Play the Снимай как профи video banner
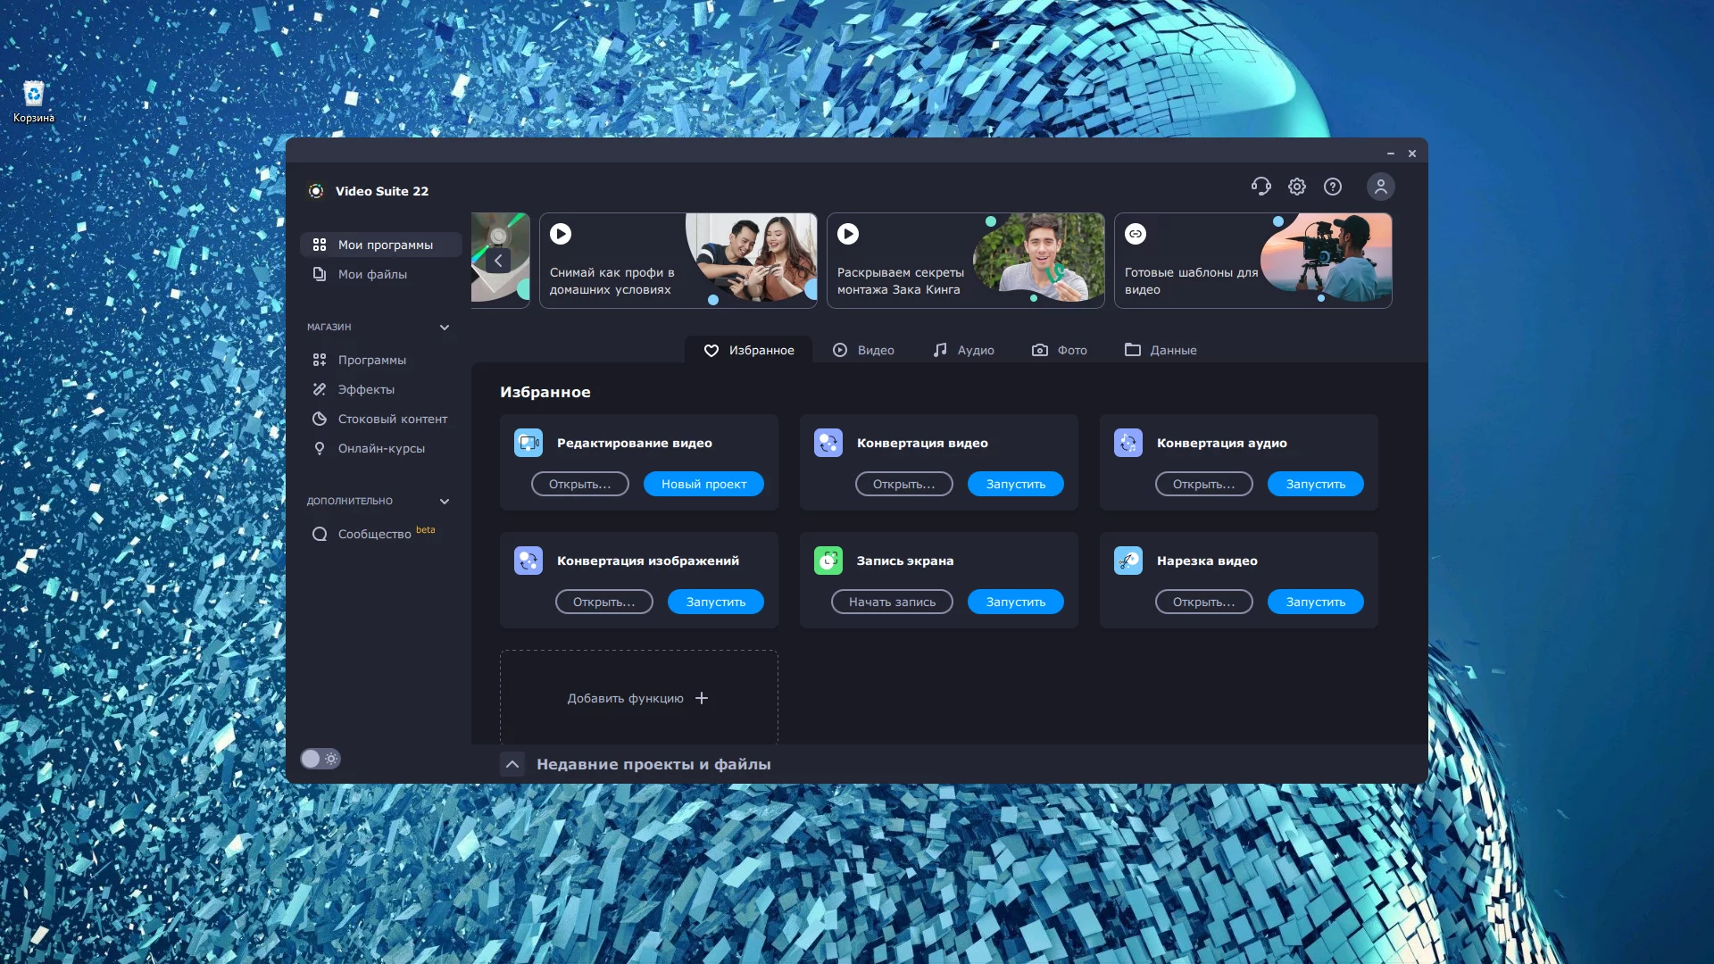 [561, 234]
